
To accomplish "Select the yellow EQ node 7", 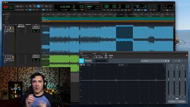I will [156, 80].
